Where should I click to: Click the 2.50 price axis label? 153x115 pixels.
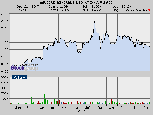pyautogui.click(x=5, y=14)
